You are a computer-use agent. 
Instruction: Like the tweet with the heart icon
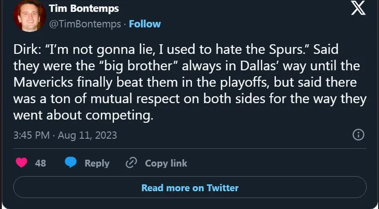(x=21, y=163)
